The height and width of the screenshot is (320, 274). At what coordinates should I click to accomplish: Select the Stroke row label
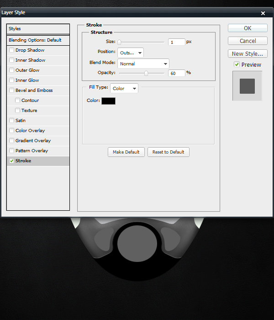pyautogui.click(x=23, y=161)
